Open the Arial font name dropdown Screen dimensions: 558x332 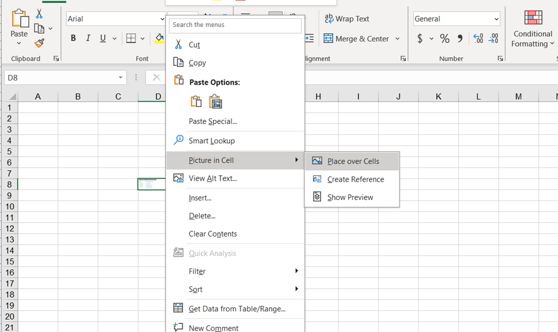163,19
